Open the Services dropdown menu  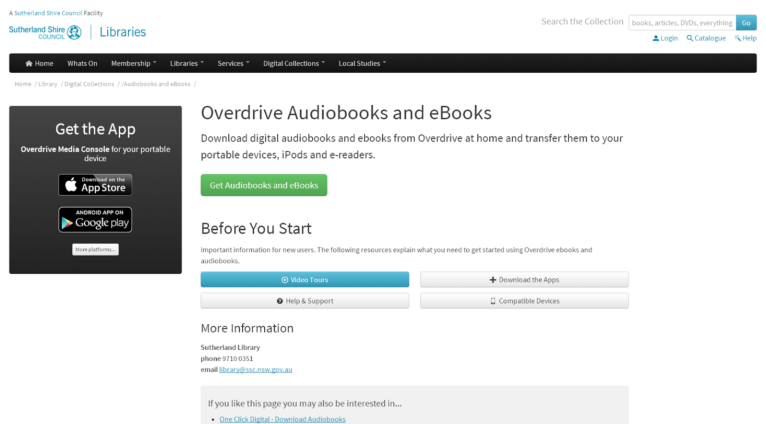(x=233, y=63)
